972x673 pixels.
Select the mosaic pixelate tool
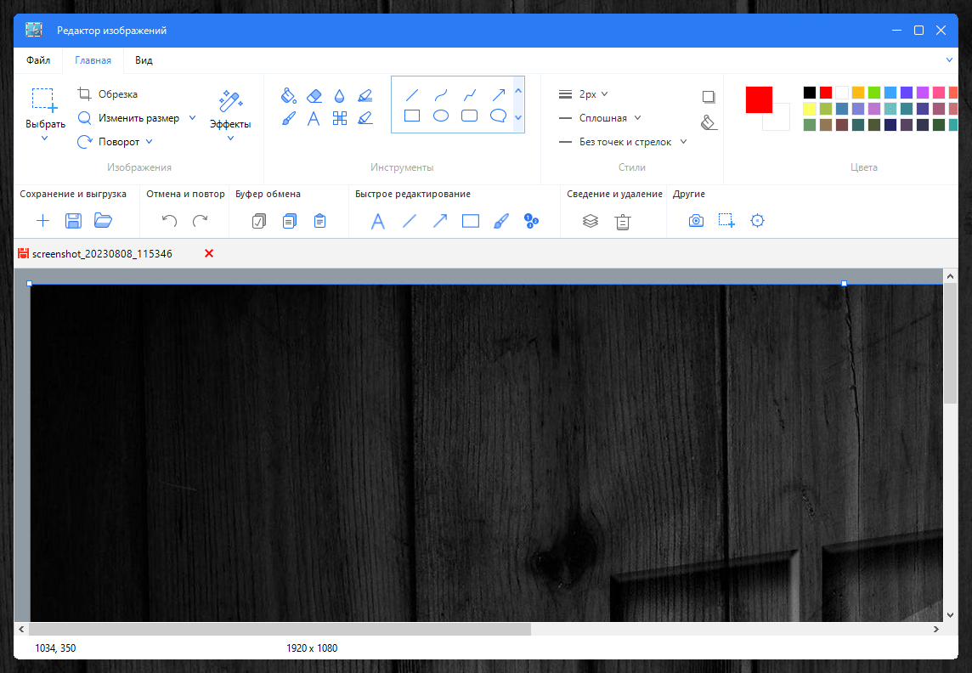point(340,118)
